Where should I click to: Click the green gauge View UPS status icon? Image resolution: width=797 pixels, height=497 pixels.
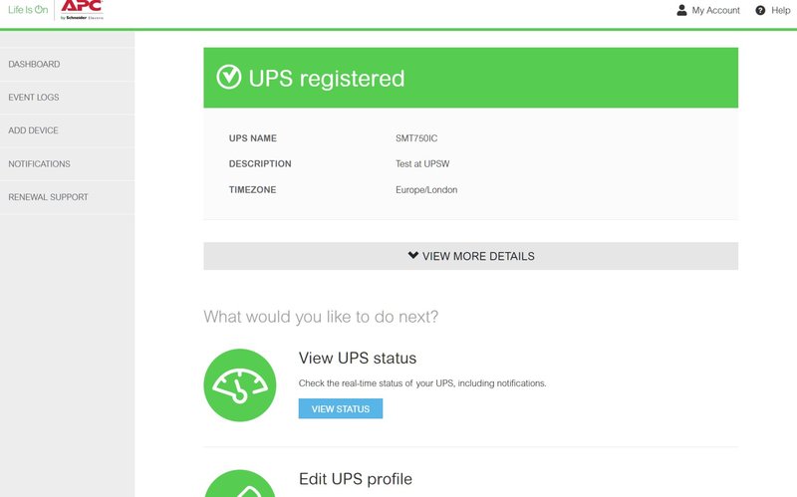[x=240, y=385]
